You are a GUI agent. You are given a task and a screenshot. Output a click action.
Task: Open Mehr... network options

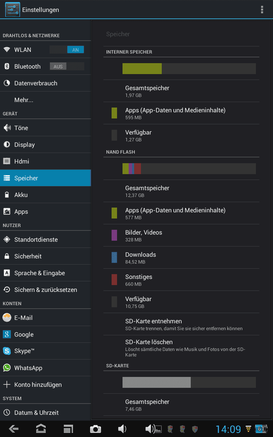[45, 100]
